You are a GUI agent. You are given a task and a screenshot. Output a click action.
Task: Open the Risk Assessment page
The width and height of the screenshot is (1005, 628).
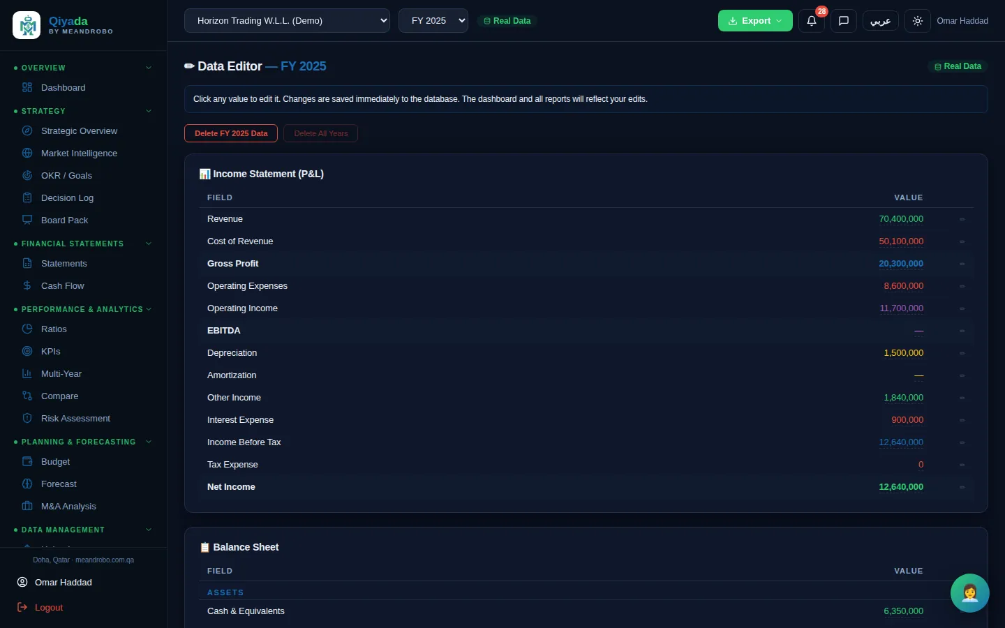pyautogui.click(x=75, y=419)
